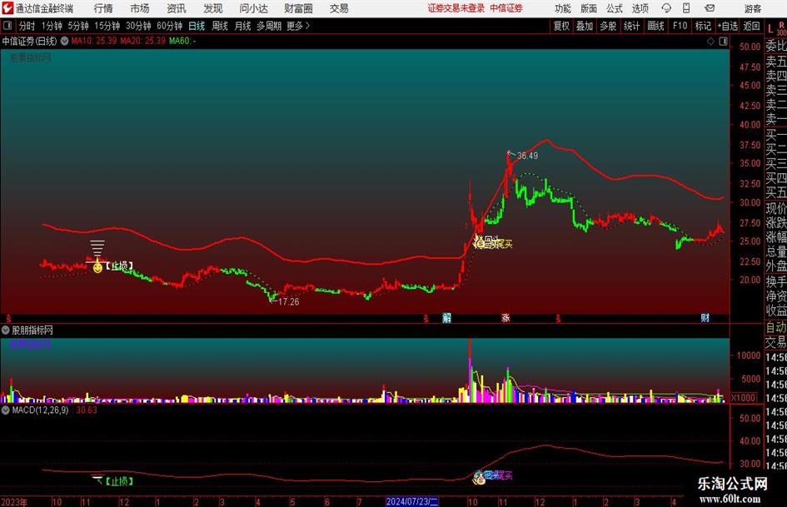Click the 止损 marker in the MACD pane
787x507 pixels.
coord(119,481)
